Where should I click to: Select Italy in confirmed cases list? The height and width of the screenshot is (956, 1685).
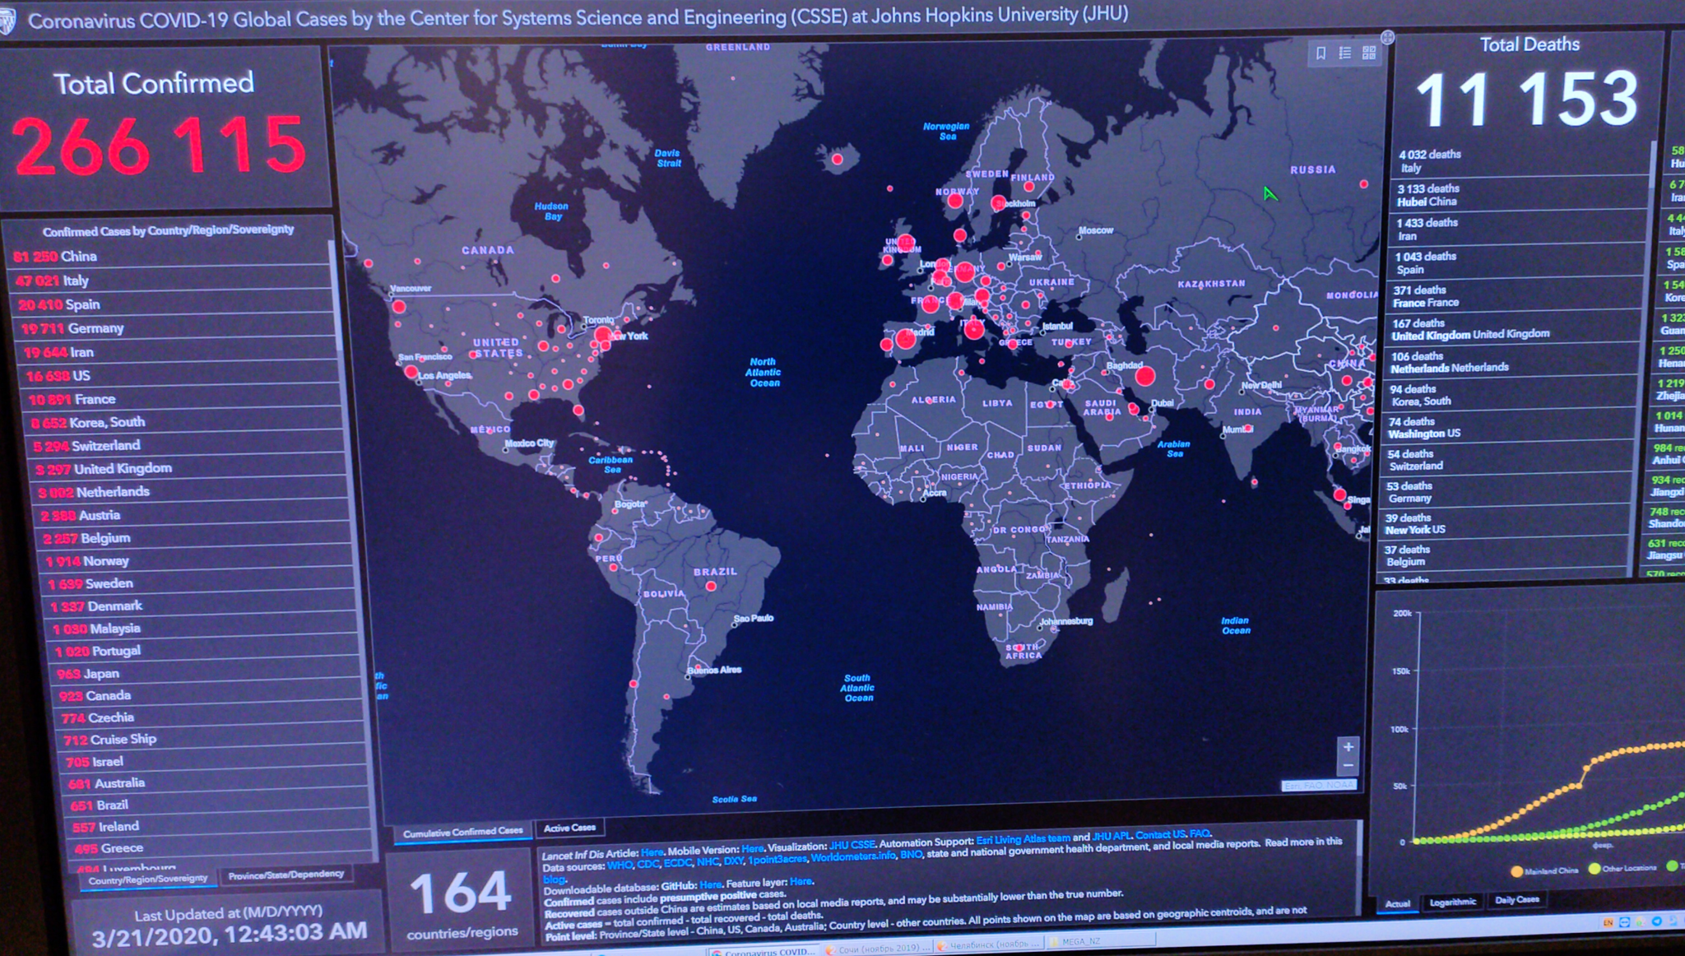76,281
